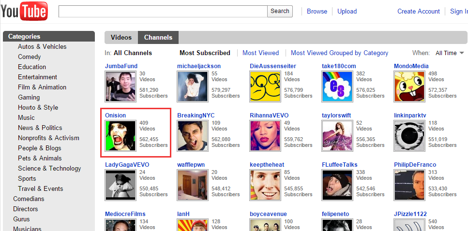This screenshot has width=468, height=231.
Task: Open taylorswift channel thumbnail
Action: point(337,136)
